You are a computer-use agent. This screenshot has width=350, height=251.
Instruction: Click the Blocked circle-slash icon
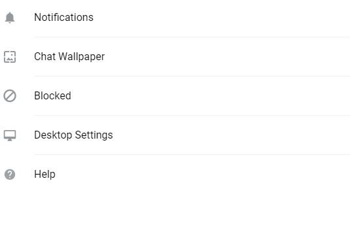tap(10, 96)
